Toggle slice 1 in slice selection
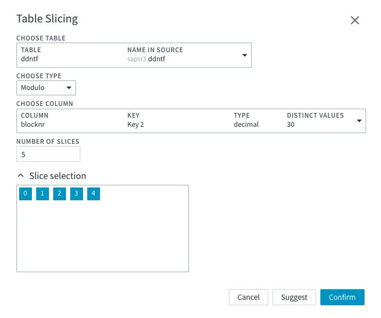 [x=42, y=193]
